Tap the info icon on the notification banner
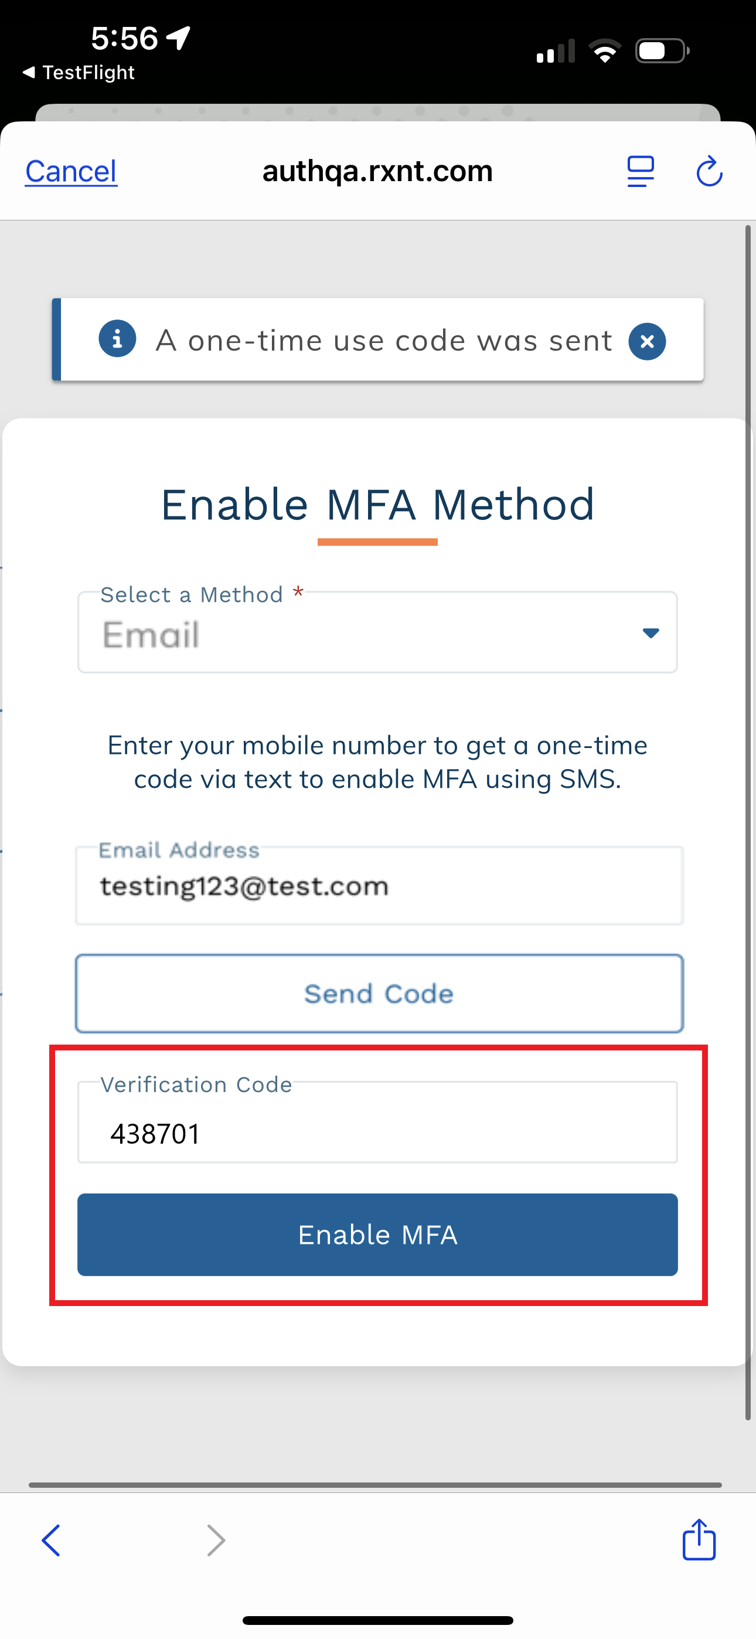The width and height of the screenshot is (756, 1639). 118,339
